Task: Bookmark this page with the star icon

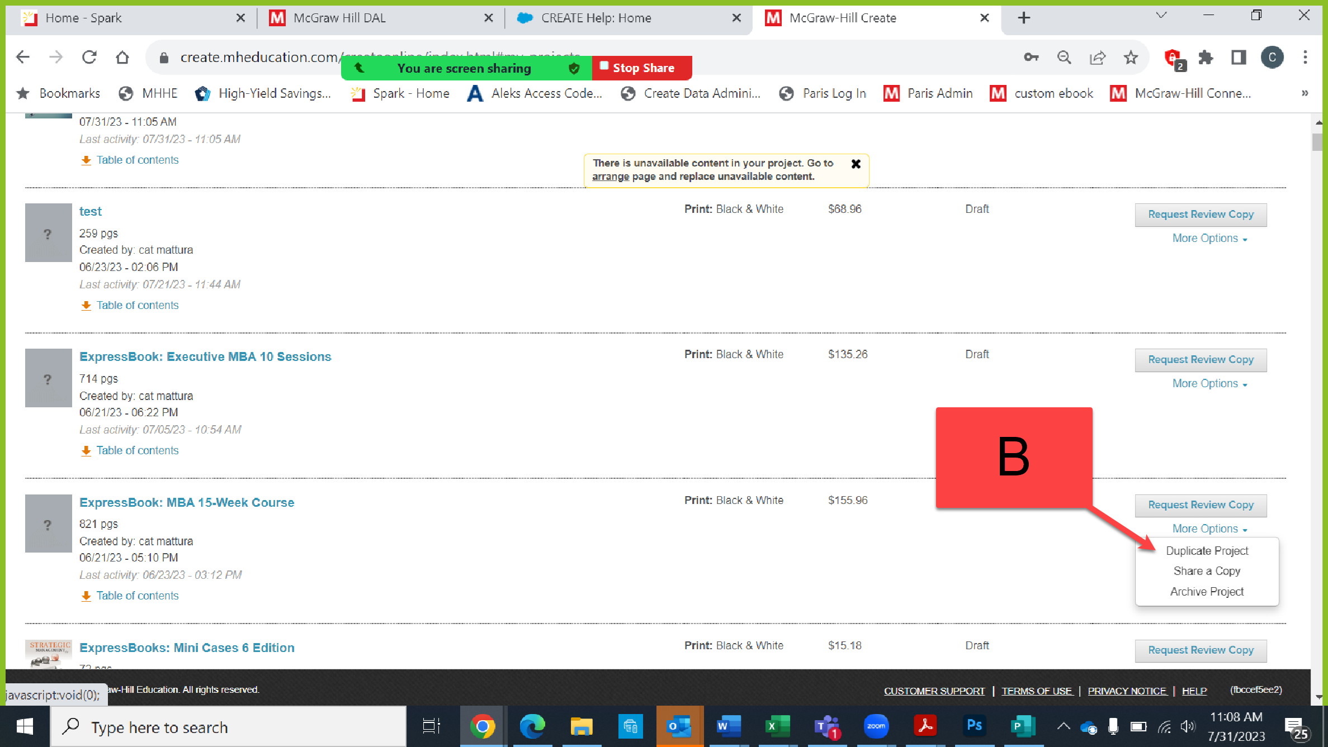Action: click(x=1131, y=57)
